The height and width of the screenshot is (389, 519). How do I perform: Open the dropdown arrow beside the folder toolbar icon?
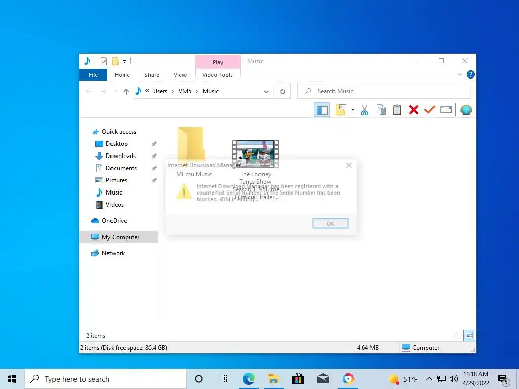[x=353, y=110]
